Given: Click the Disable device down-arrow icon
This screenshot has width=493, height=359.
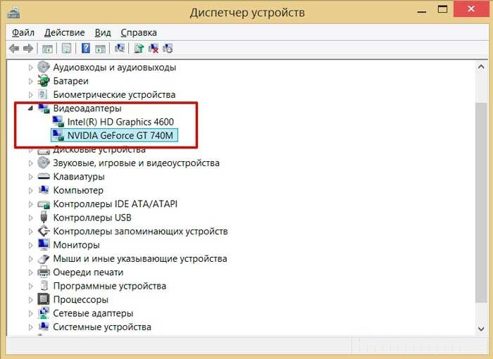Looking at the screenshot, I should point(168,49).
